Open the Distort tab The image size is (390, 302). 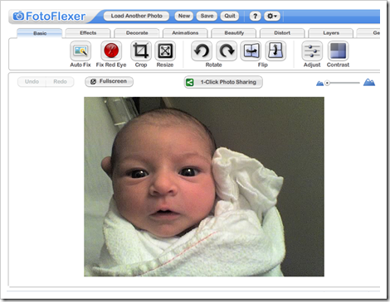point(282,33)
